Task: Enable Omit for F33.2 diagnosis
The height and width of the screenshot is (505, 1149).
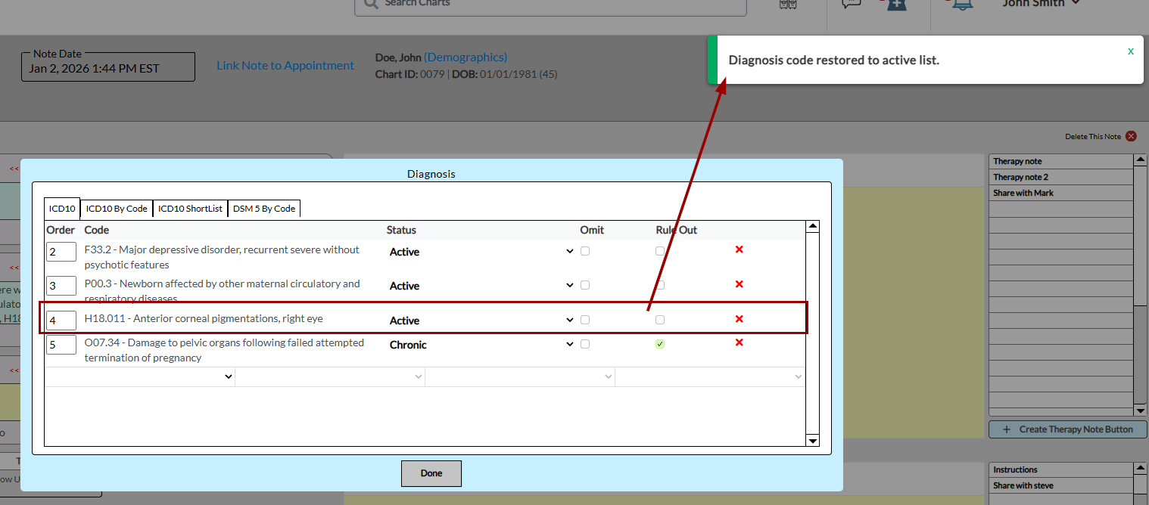Action: tap(585, 252)
